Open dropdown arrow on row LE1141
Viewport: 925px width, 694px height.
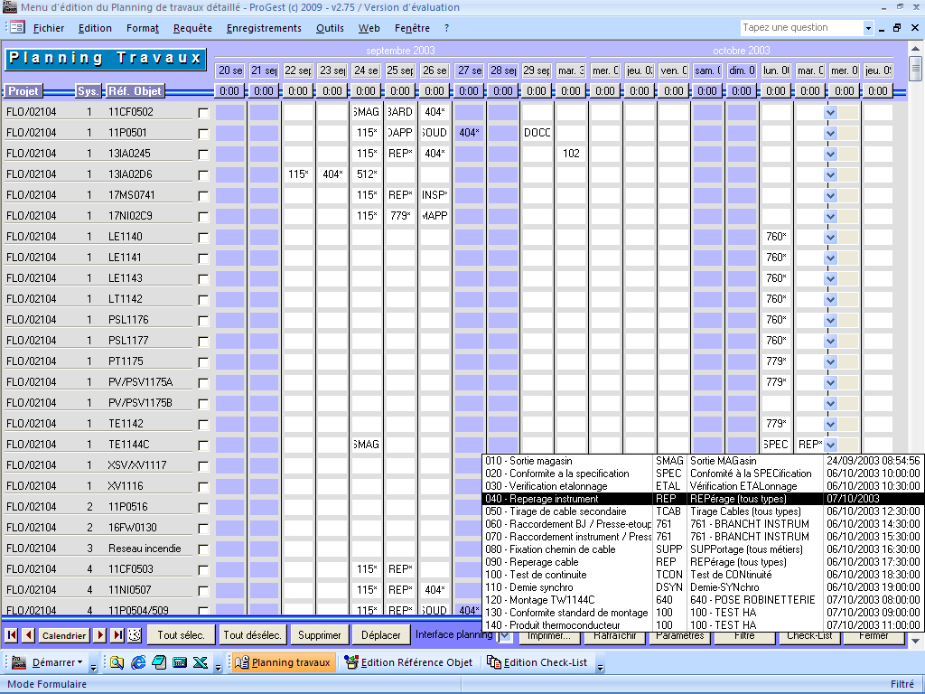click(831, 258)
